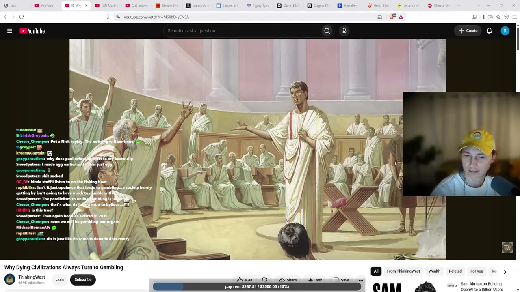
Task: Open a new browser tab
Action: 459,6
